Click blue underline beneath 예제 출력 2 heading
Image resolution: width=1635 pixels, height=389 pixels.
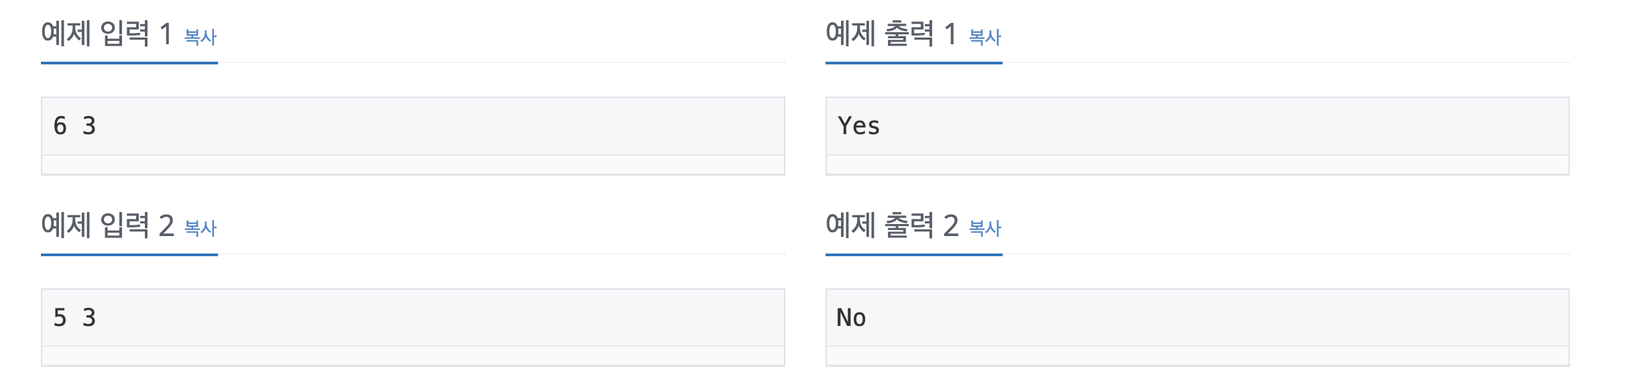click(913, 255)
